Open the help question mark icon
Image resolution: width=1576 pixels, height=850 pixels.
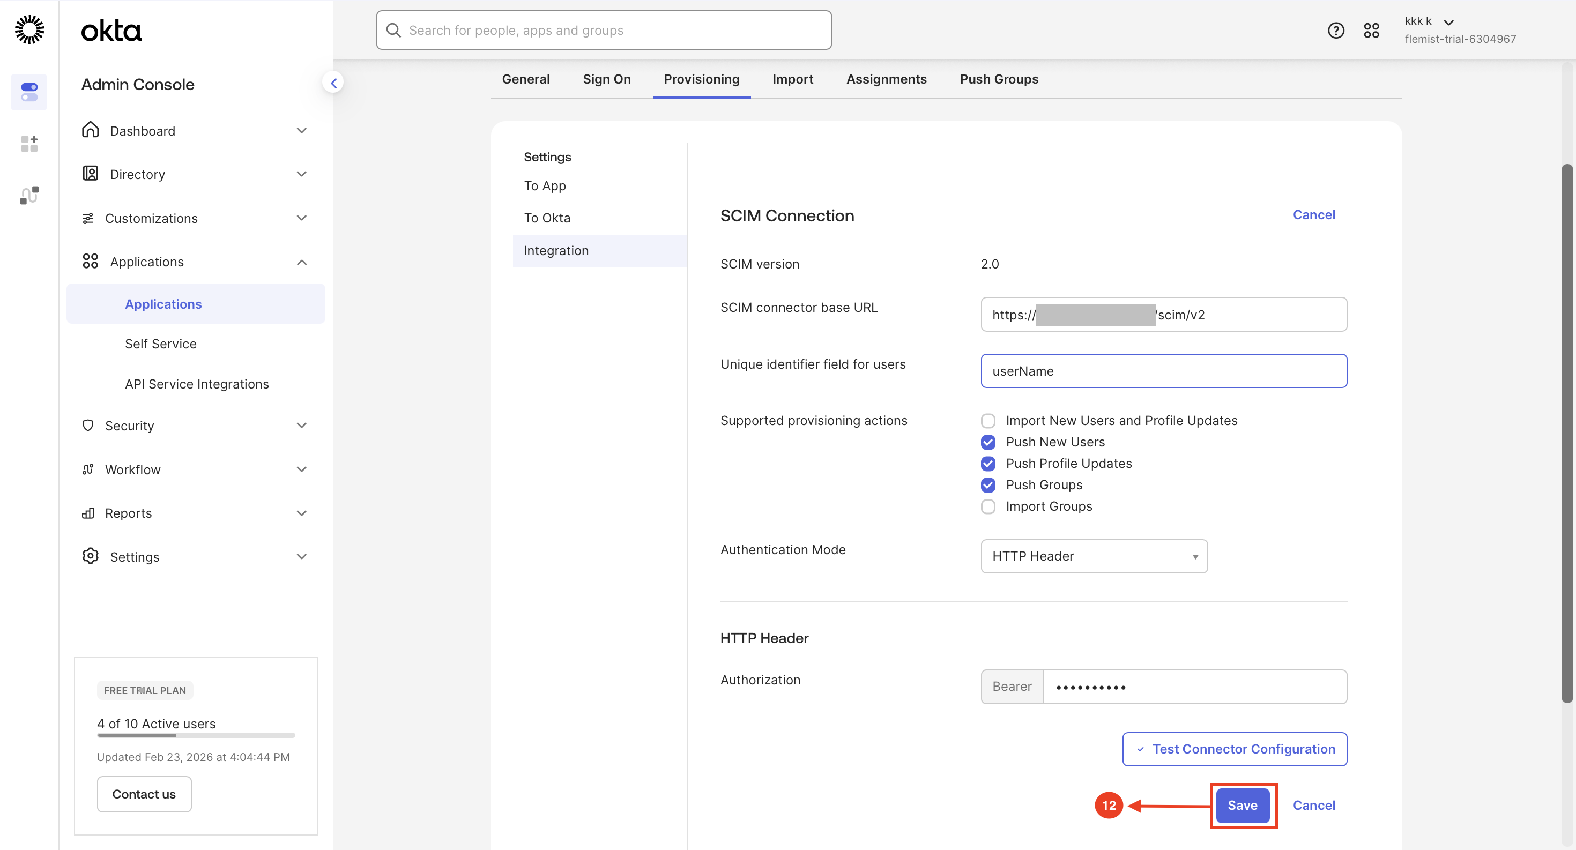coord(1335,30)
